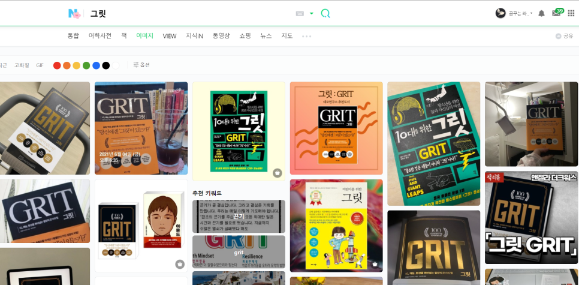Open the 옵션 options panel
The image size is (579, 285).
click(141, 65)
